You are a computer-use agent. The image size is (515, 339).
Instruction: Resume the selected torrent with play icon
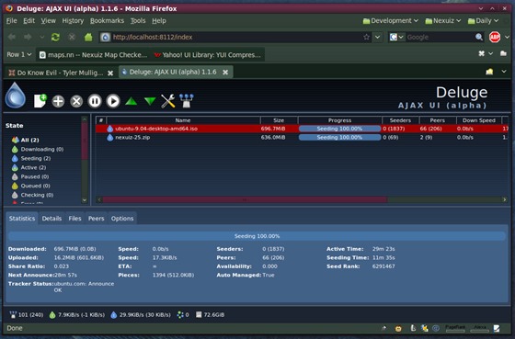(x=113, y=101)
